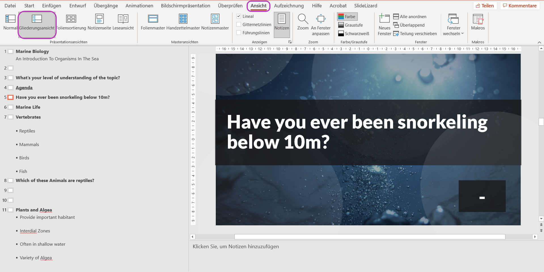544x272 pixels.
Task: Switch to the Übergänge tab
Action: pyautogui.click(x=106, y=6)
